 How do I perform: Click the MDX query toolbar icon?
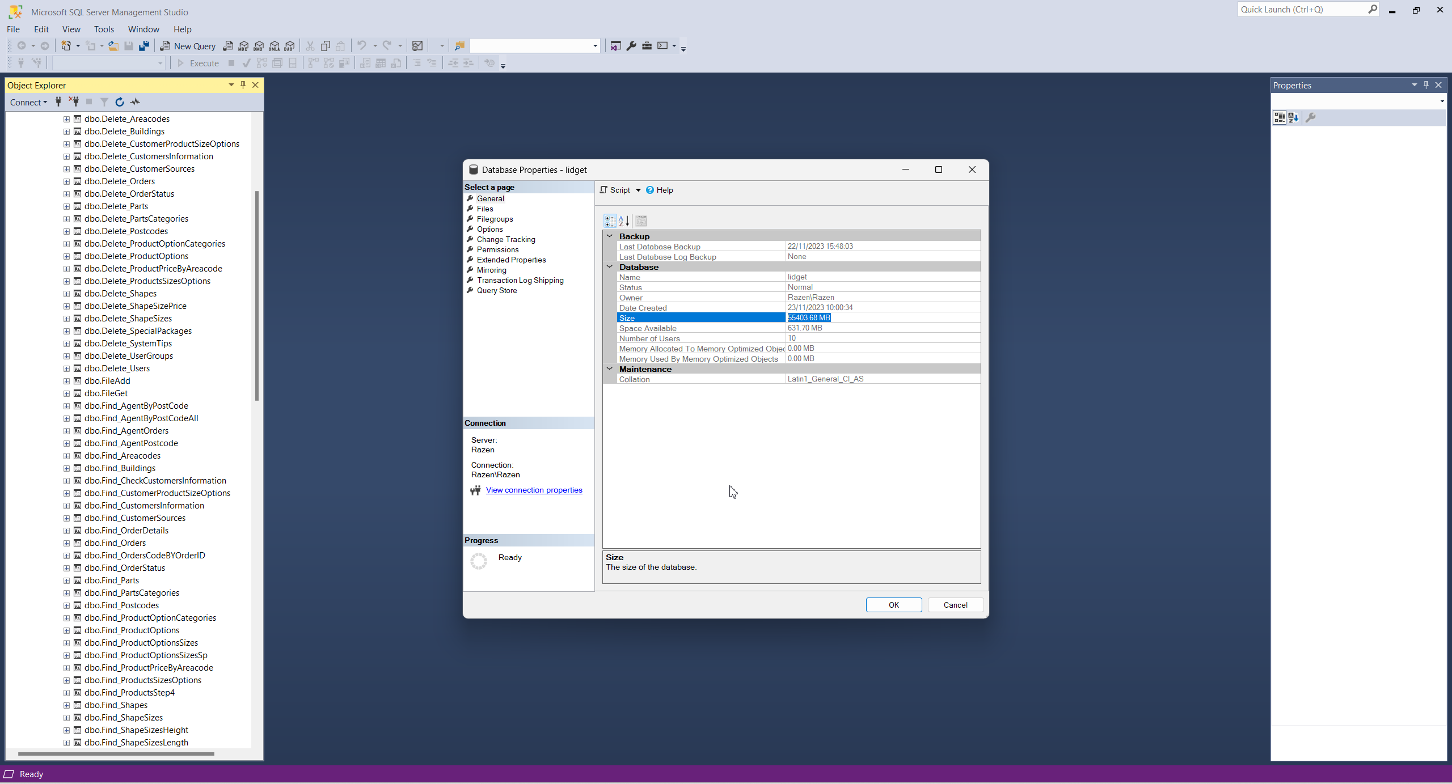(243, 46)
